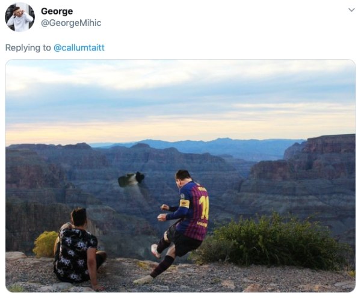Click the yellow captain armband
This screenshot has width=361, height=299.
click(185, 203)
